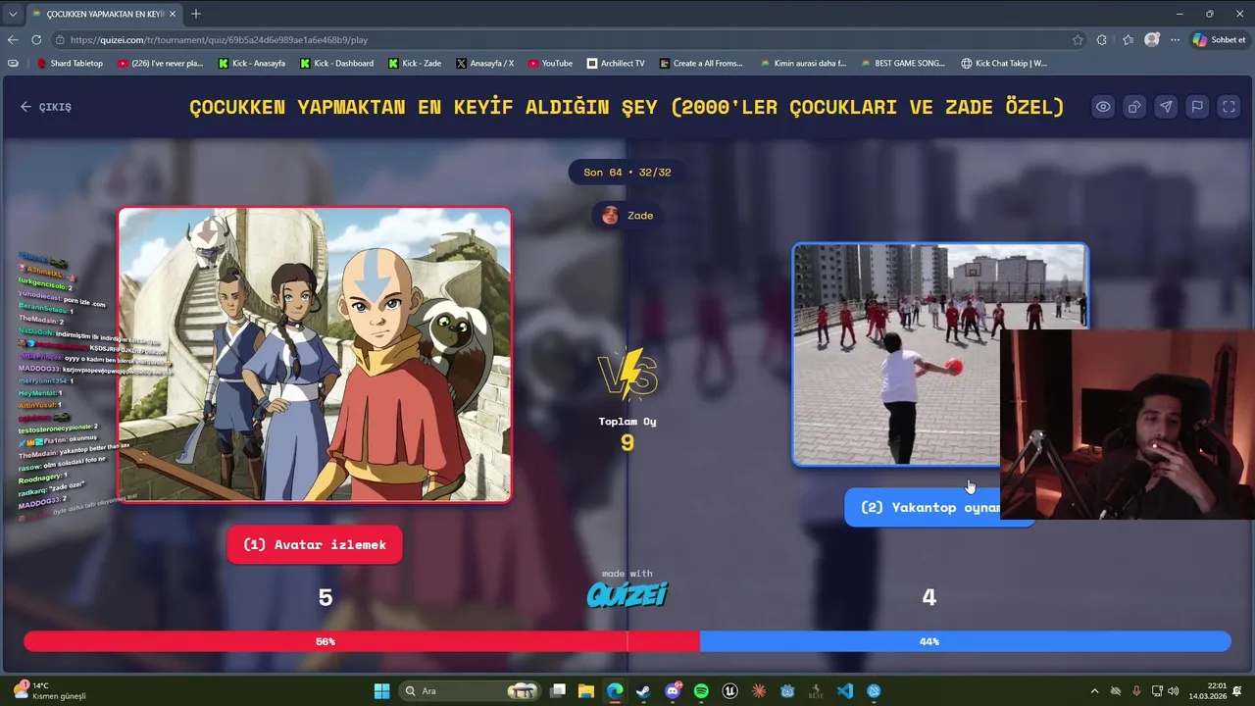The height and width of the screenshot is (706, 1255).
Task: Reload the page with refresh icon
Action: click(36, 40)
